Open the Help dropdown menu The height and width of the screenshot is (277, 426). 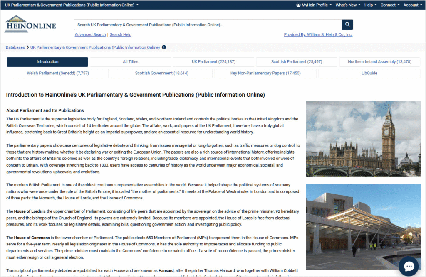(370, 5)
